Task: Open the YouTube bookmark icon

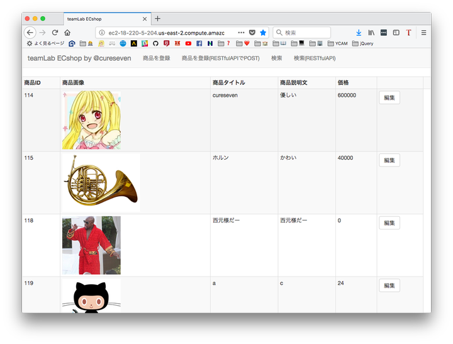Action: 188,43
